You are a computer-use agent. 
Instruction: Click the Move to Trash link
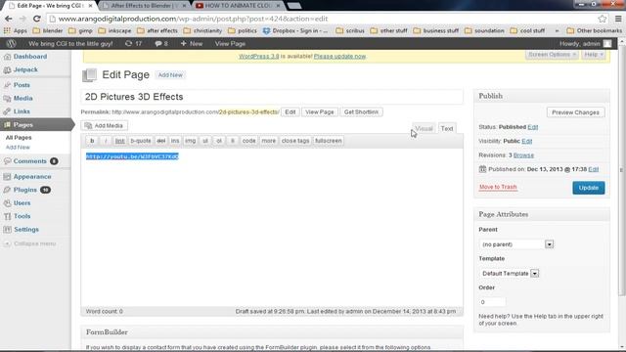[498, 187]
